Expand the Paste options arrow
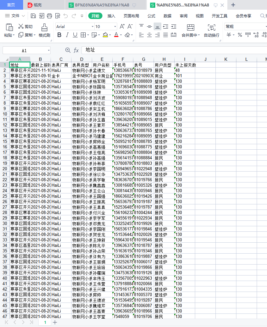The height and width of the screenshot is (327, 267). tap(14, 35)
